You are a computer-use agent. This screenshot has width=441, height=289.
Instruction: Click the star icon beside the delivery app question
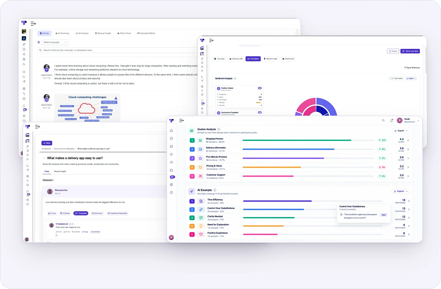[x=44, y=158]
